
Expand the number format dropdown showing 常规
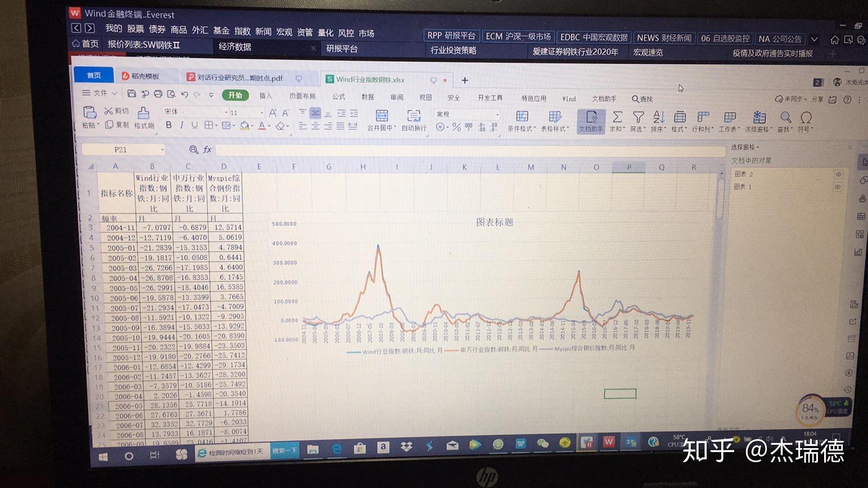[468, 114]
